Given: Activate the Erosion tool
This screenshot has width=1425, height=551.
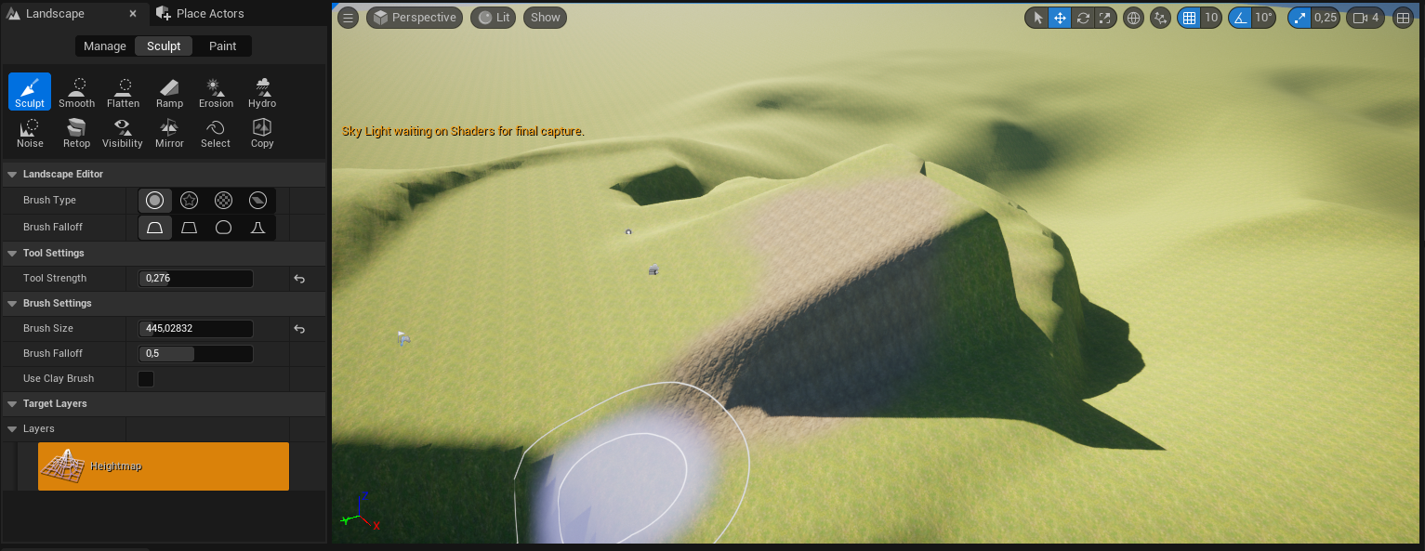Looking at the screenshot, I should 216,92.
